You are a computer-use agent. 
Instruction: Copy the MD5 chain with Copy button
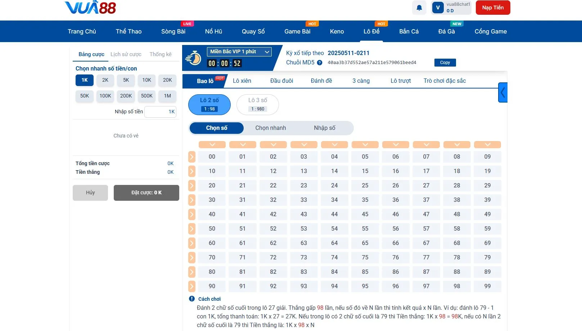click(x=445, y=62)
